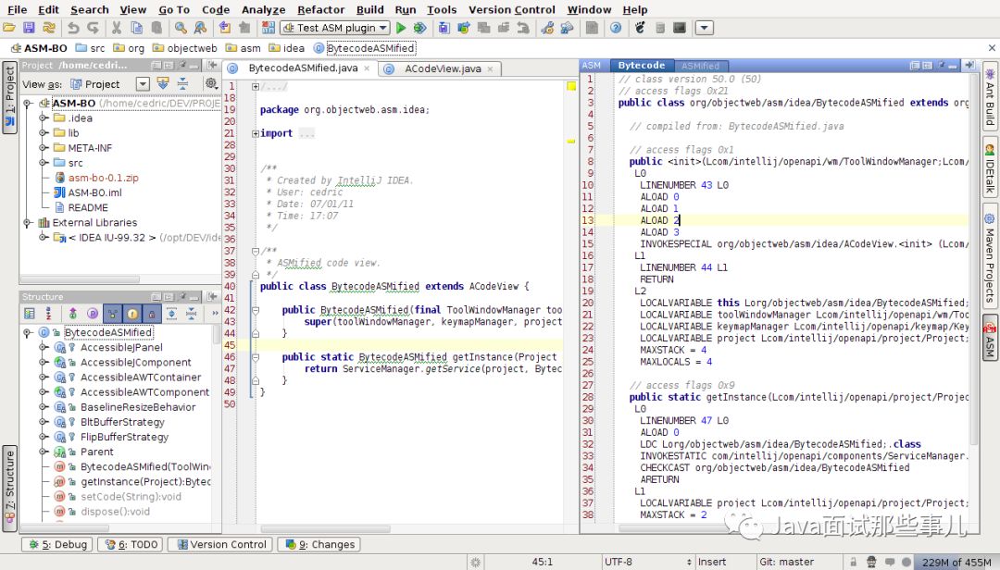Image resolution: width=1000 pixels, height=570 pixels.
Task: Toggle Show non-public lock filter in Structure
Action: 153,314
